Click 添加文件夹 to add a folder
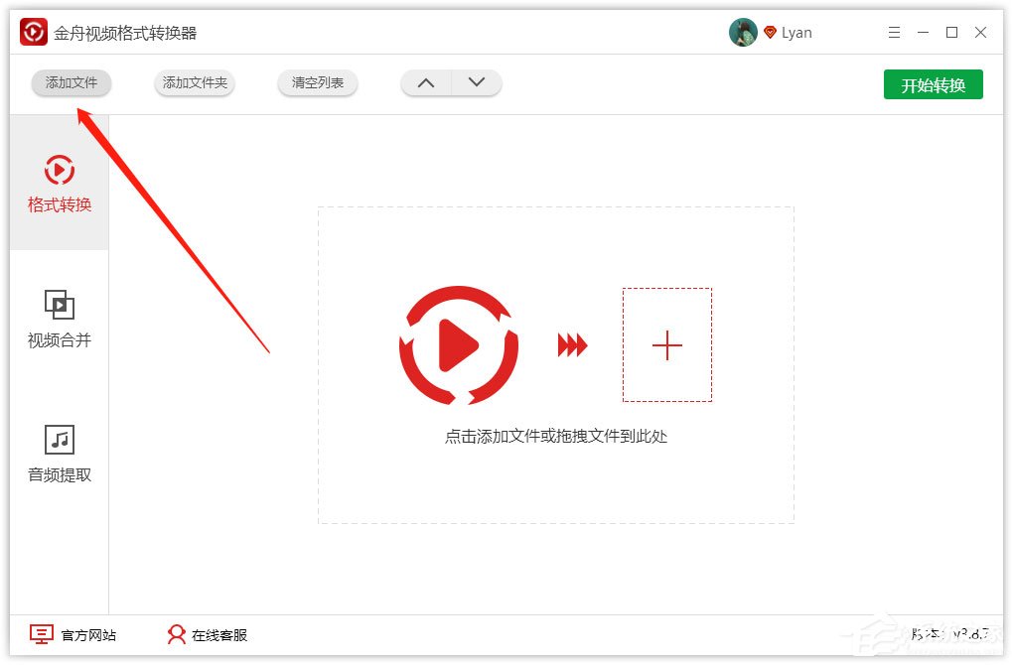This screenshot has height=665, width=1013. tap(194, 83)
